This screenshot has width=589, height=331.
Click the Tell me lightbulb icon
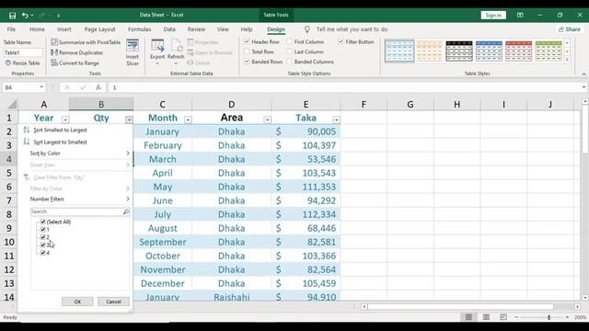306,29
